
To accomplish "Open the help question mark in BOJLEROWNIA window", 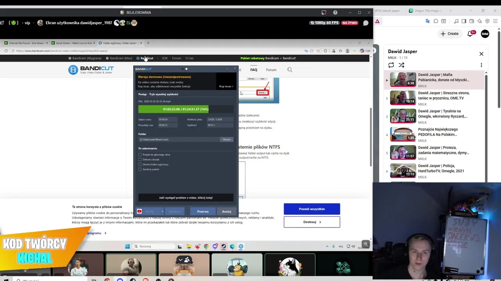I will pyautogui.click(x=335, y=12).
